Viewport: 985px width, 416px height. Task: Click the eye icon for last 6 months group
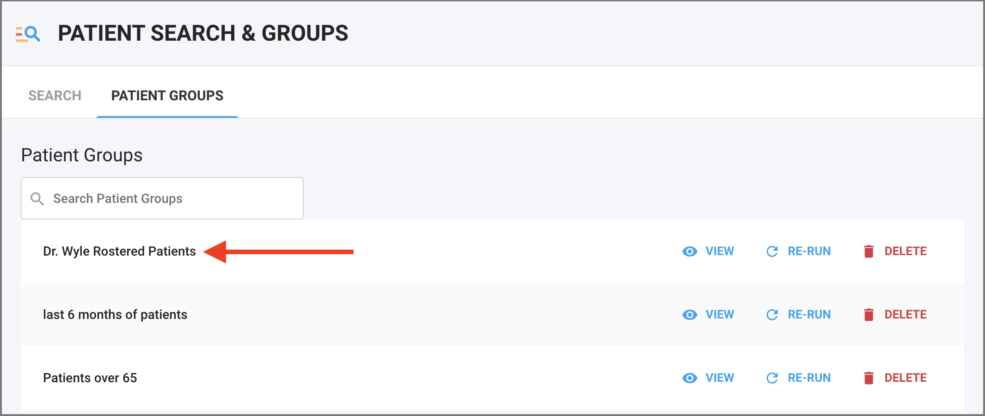click(690, 315)
